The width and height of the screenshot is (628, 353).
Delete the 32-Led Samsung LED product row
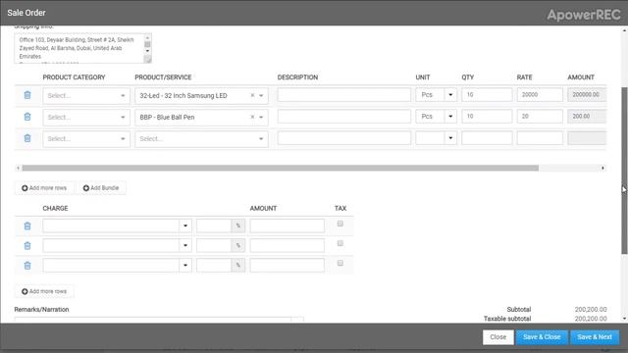coord(27,95)
